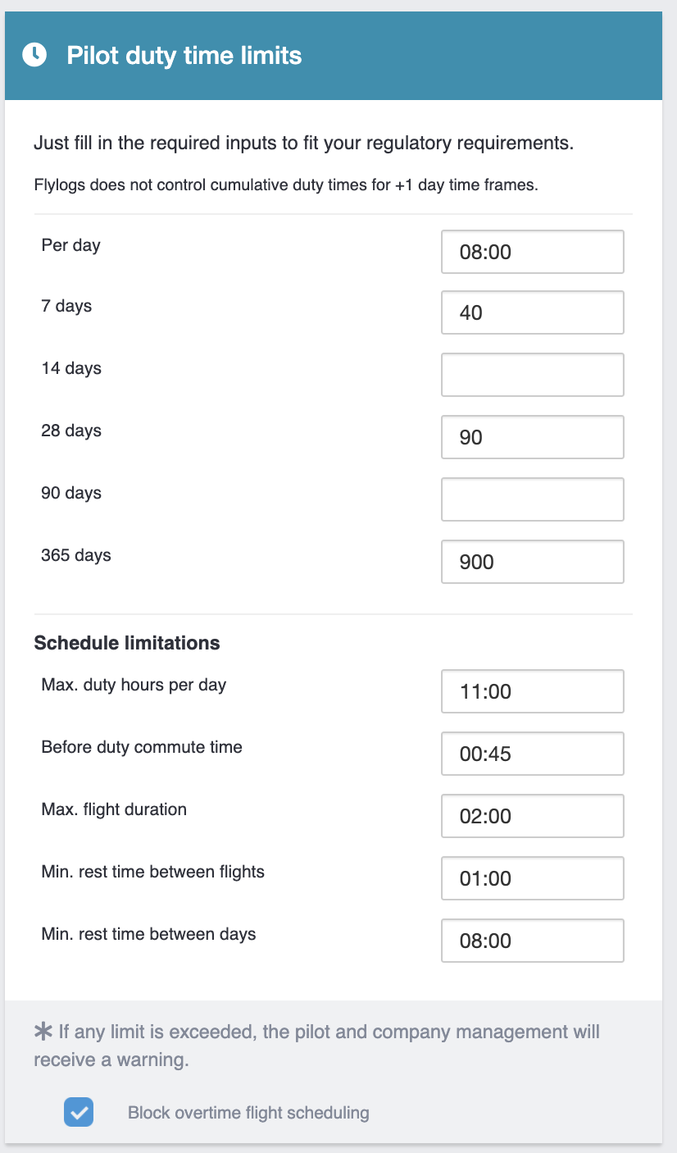Focus the 365 days limit field
Viewport: 677px width, 1153px height.
click(x=532, y=562)
